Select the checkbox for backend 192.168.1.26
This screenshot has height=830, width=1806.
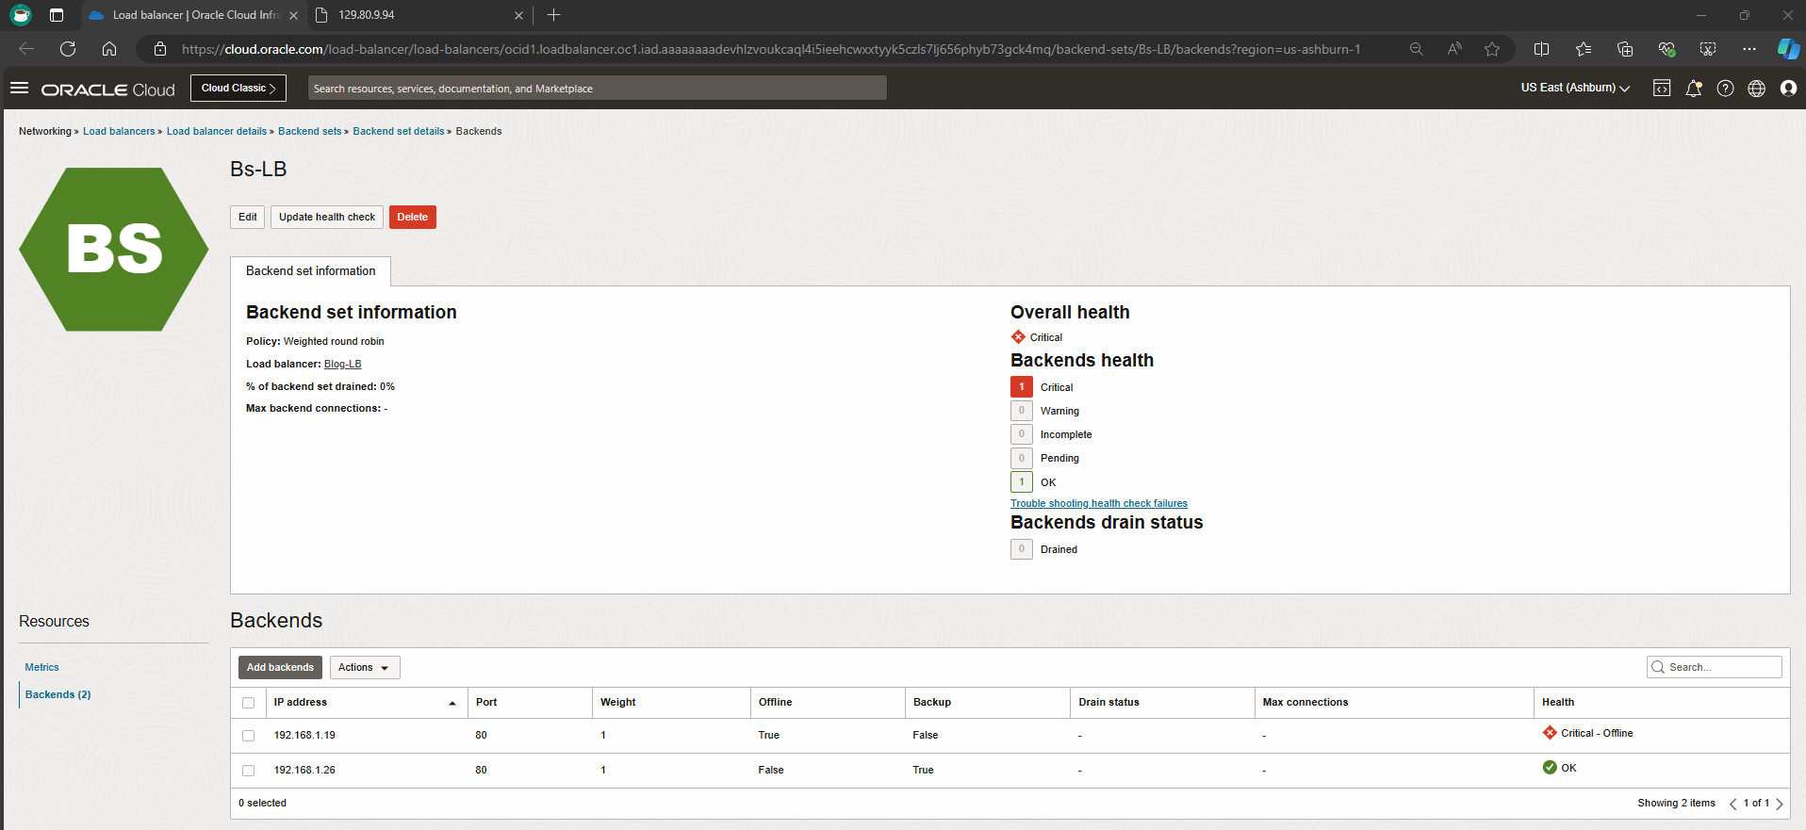[249, 771]
